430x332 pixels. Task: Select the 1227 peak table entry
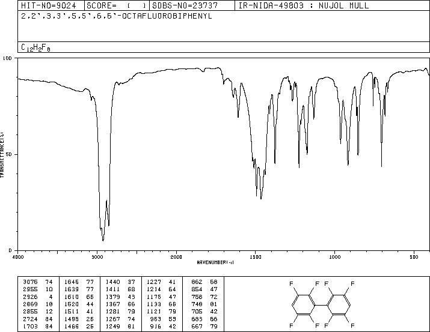click(x=161, y=282)
